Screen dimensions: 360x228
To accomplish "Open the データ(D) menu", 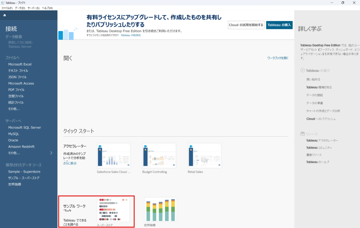I will pos(20,8).
